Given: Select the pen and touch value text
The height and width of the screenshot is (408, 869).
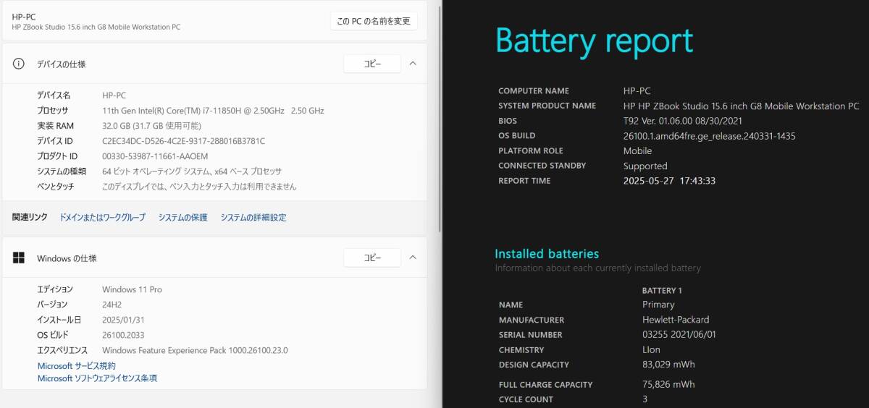Looking at the screenshot, I should click(x=199, y=187).
